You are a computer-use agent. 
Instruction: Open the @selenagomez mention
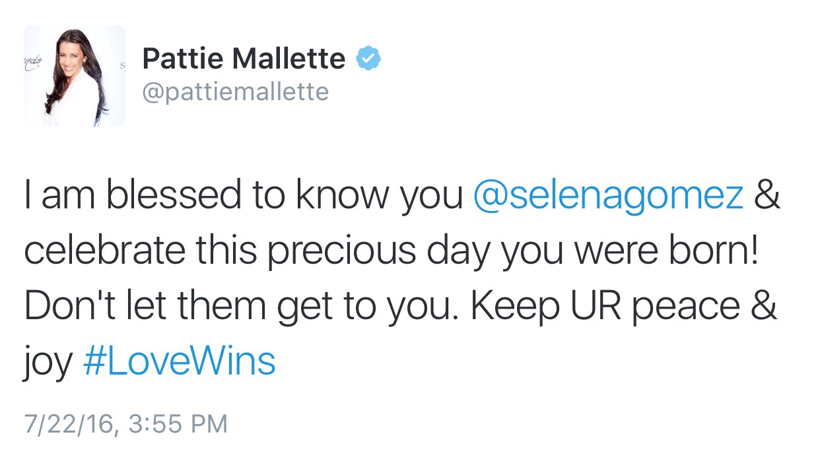pyautogui.click(x=609, y=197)
